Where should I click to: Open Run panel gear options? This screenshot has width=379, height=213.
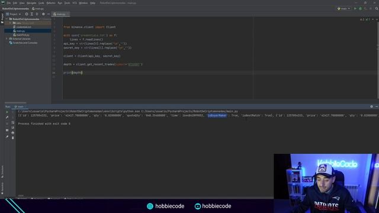[x=371, y=106]
